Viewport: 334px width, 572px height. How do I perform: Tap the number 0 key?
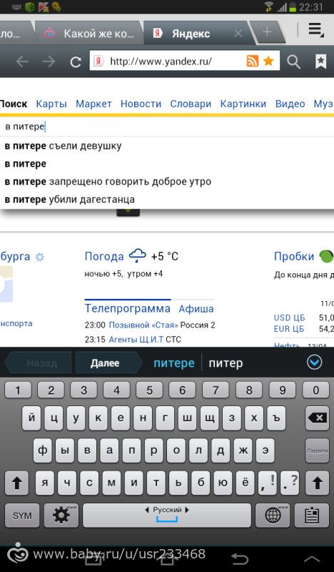point(315,390)
